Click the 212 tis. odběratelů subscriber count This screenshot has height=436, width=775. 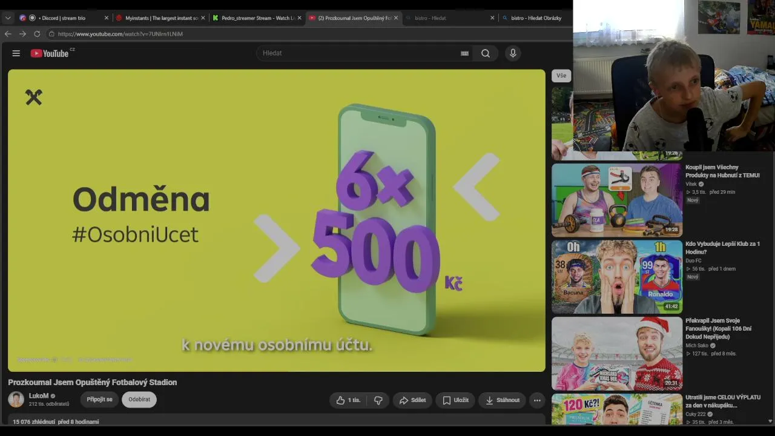pos(49,404)
